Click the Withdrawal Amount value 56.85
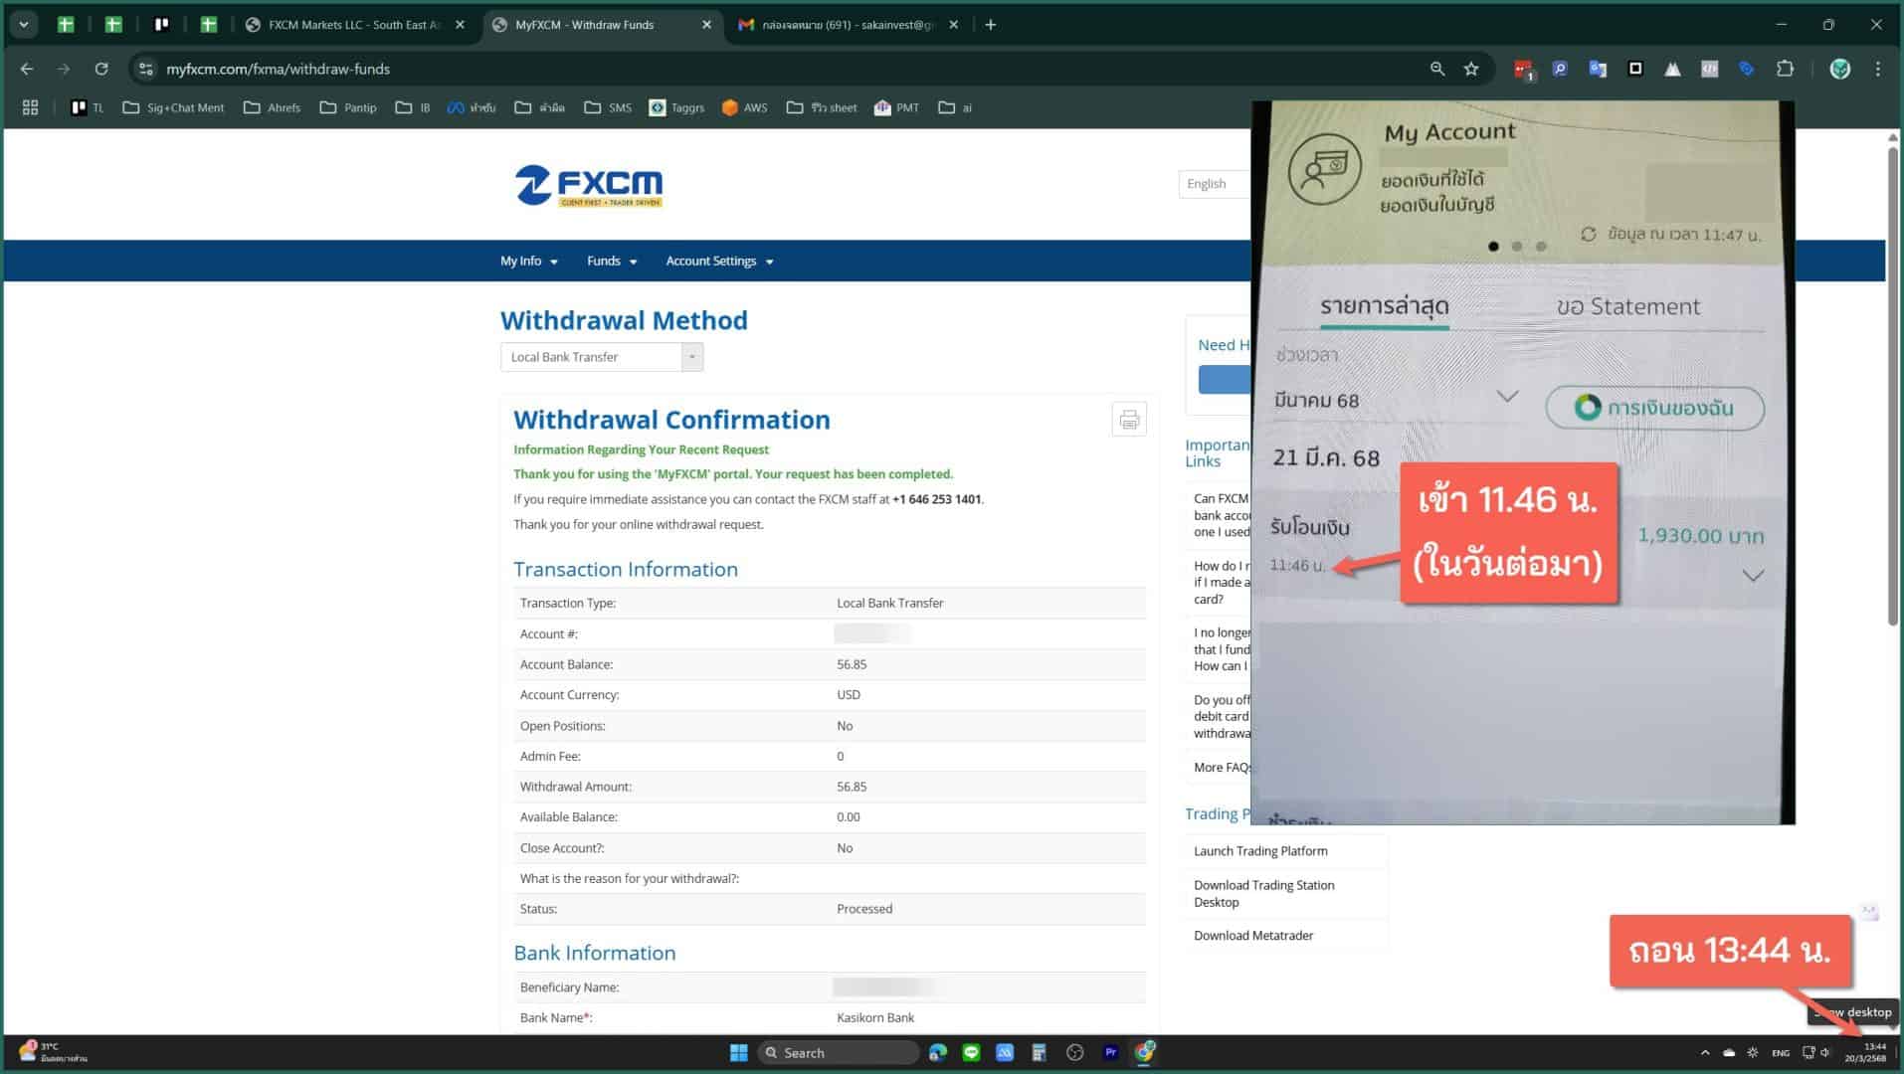The height and width of the screenshot is (1074, 1904). point(852,787)
